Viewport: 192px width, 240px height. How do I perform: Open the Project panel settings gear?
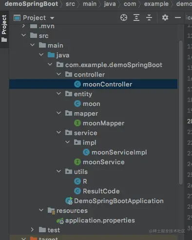(165, 17)
